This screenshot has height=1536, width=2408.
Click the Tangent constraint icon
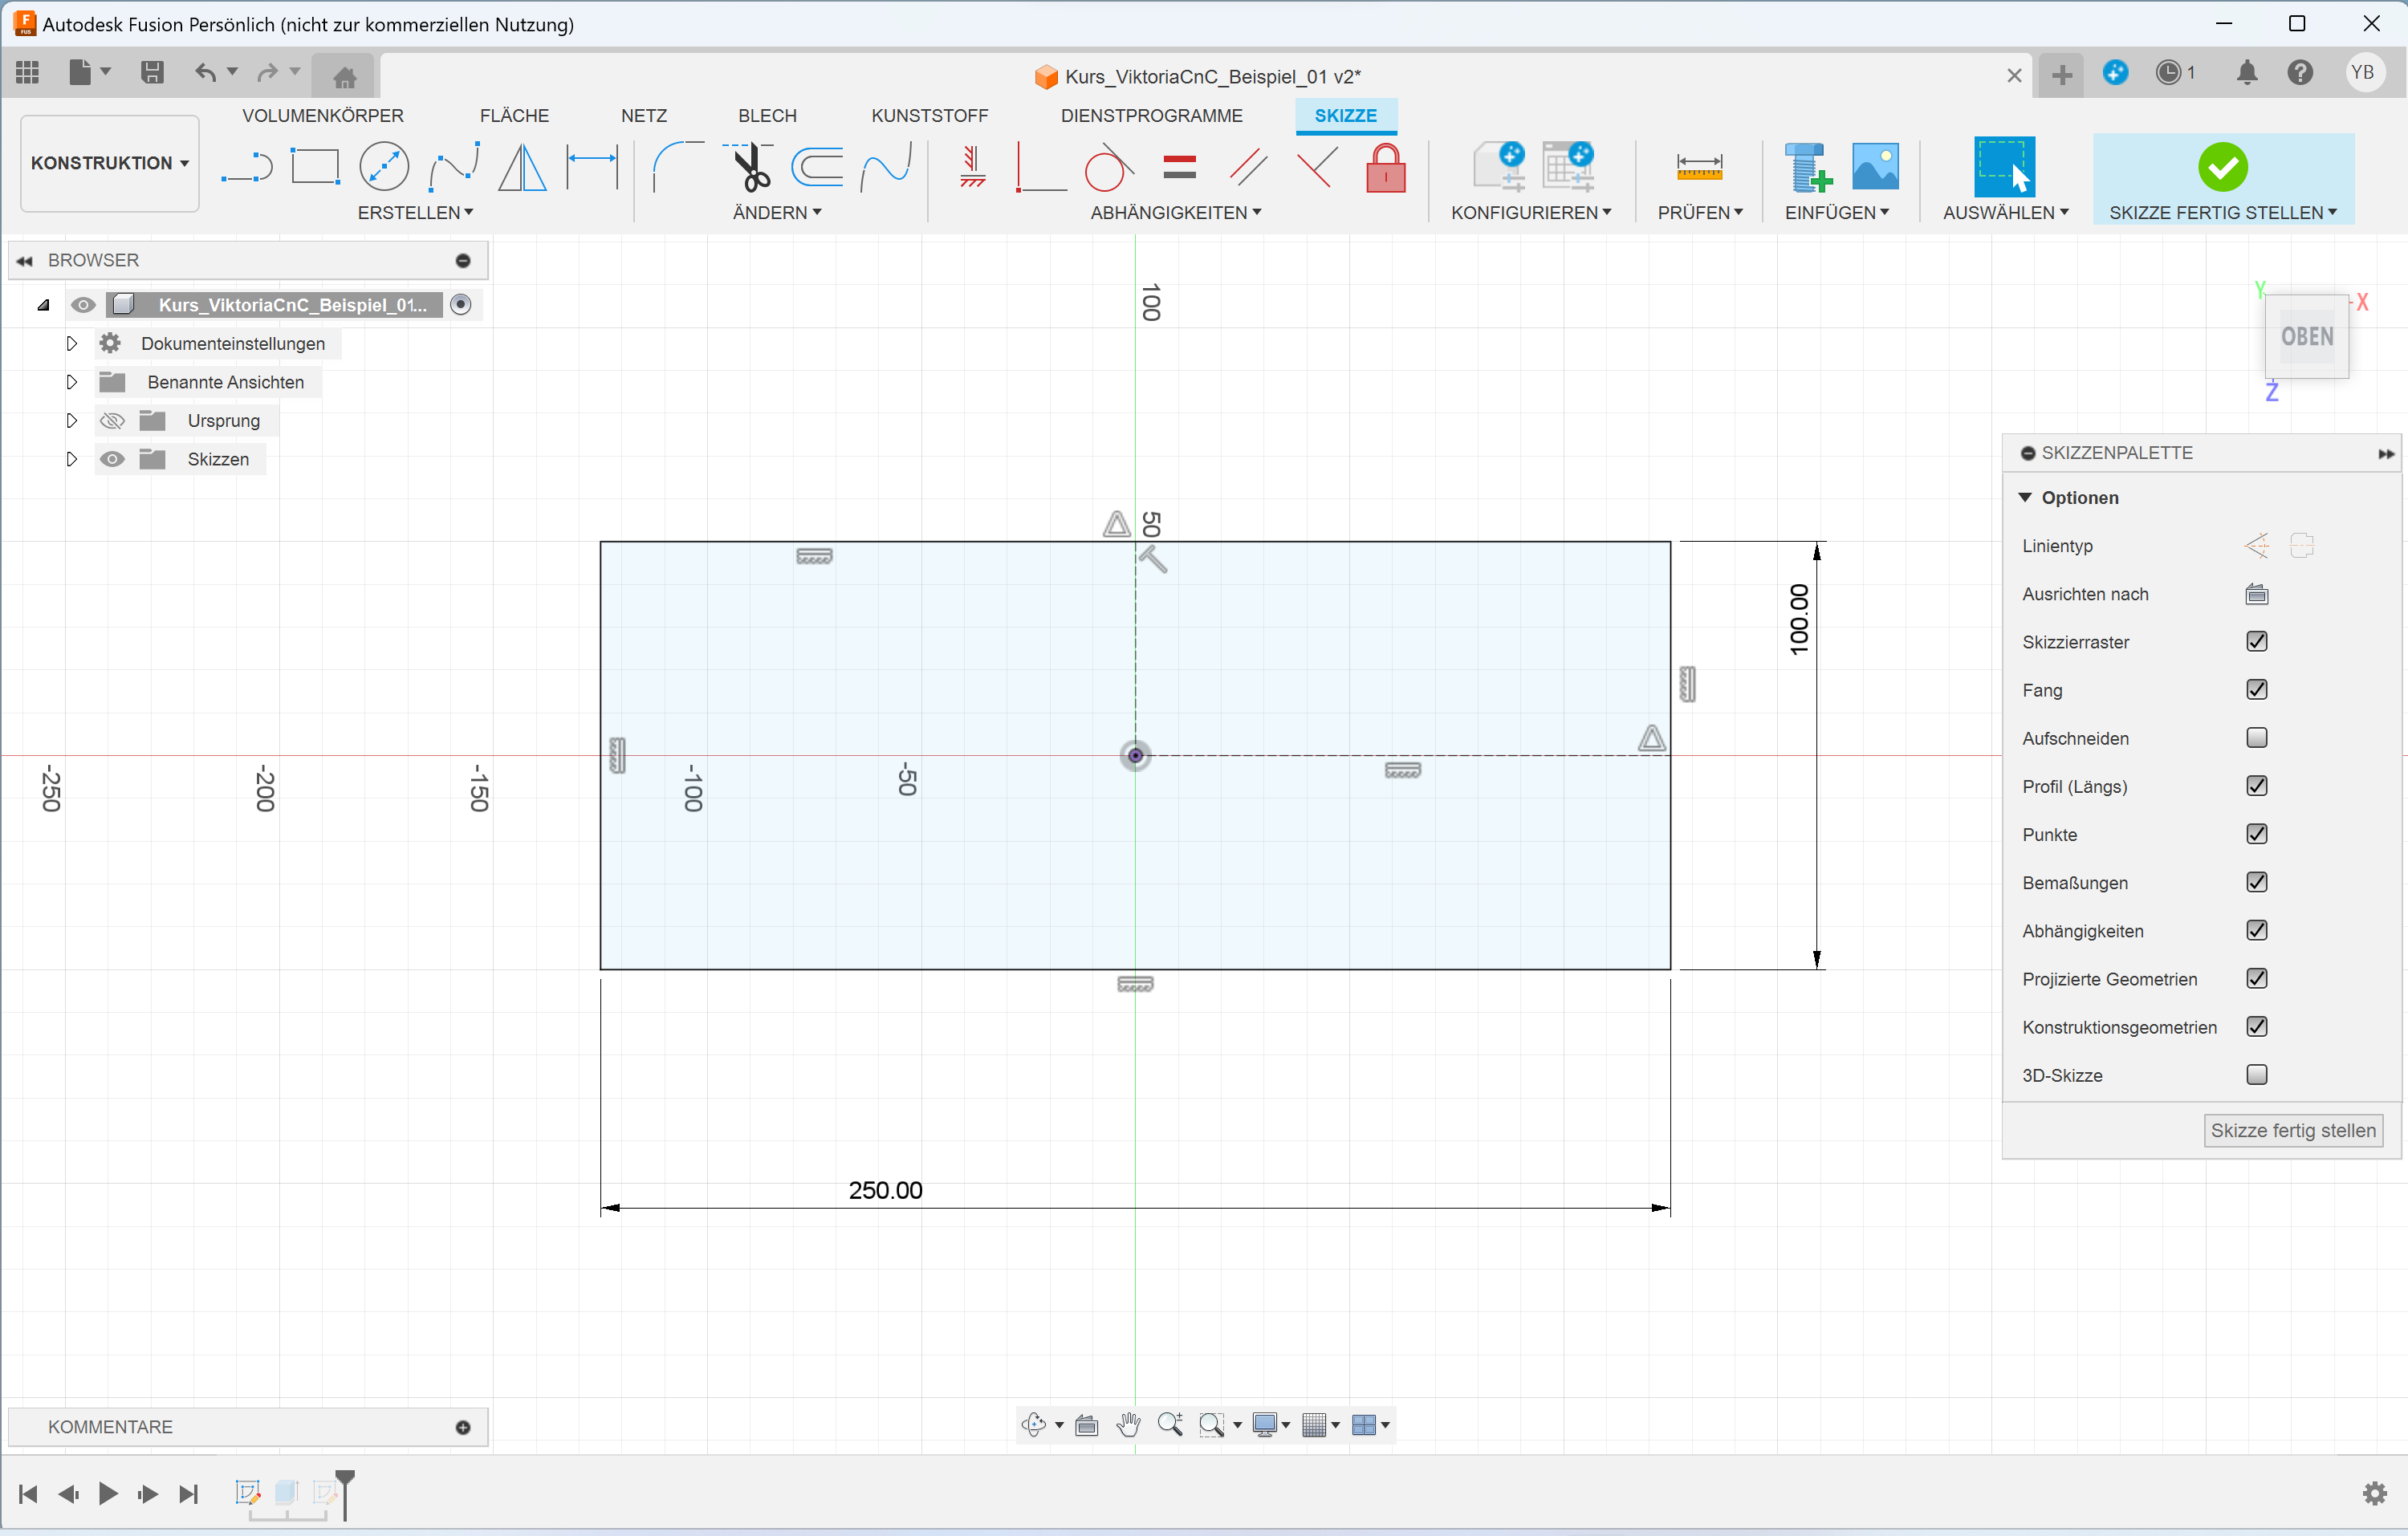(x=1108, y=167)
